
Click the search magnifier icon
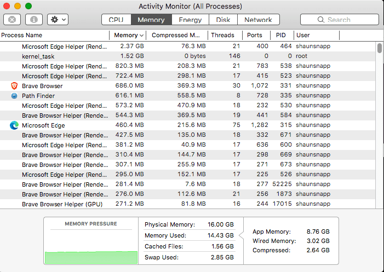pos(320,20)
